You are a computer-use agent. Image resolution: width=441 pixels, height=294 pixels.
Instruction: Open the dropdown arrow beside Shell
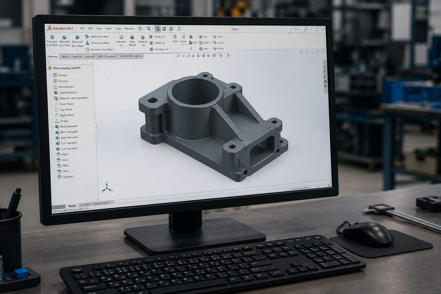pos(211,49)
